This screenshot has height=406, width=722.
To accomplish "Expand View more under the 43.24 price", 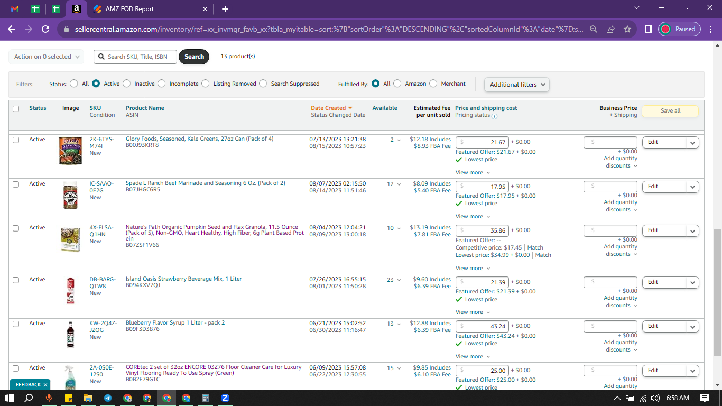I will pos(473,356).
